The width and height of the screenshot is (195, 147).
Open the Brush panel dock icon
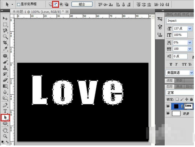click(160, 27)
